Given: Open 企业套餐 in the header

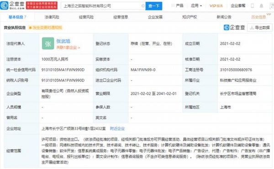Looking at the screenshot, I should 238,6.
